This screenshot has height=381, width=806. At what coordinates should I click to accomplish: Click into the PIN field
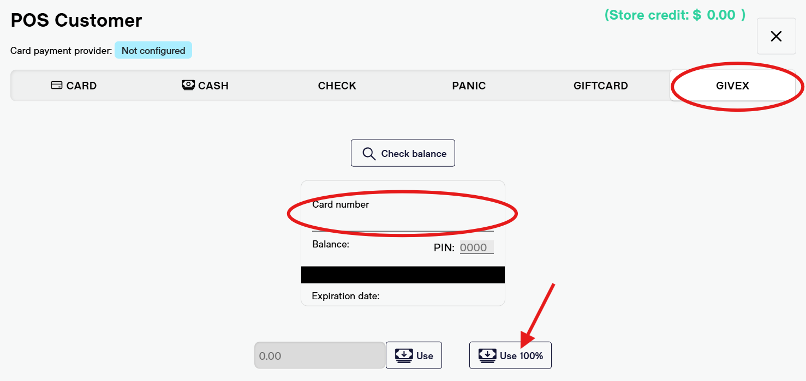pyautogui.click(x=476, y=247)
